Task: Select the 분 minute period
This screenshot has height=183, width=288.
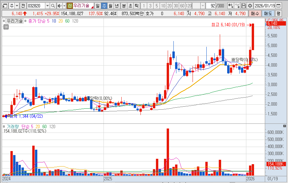Action: (124, 6)
